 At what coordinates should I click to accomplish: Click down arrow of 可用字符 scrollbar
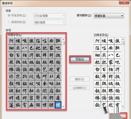point(63,107)
